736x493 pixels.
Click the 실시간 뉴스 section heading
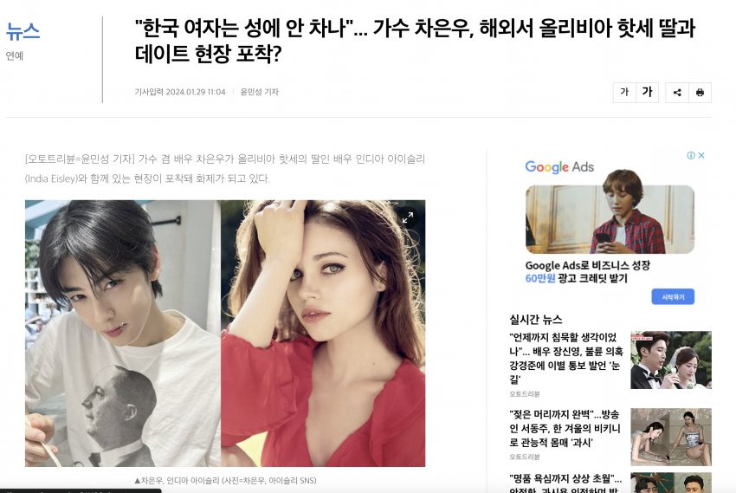click(x=536, y=320)
